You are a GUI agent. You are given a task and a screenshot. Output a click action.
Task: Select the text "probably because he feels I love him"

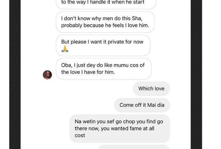[105, 25]
